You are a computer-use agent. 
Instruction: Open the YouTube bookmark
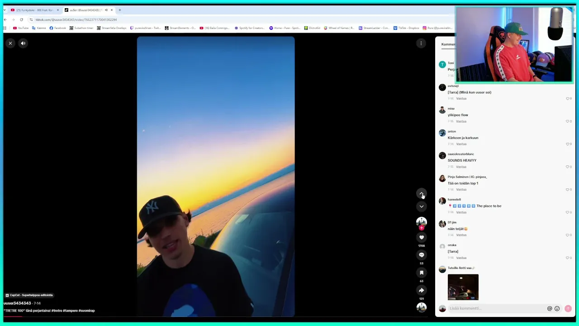click(x=21, y=28)
